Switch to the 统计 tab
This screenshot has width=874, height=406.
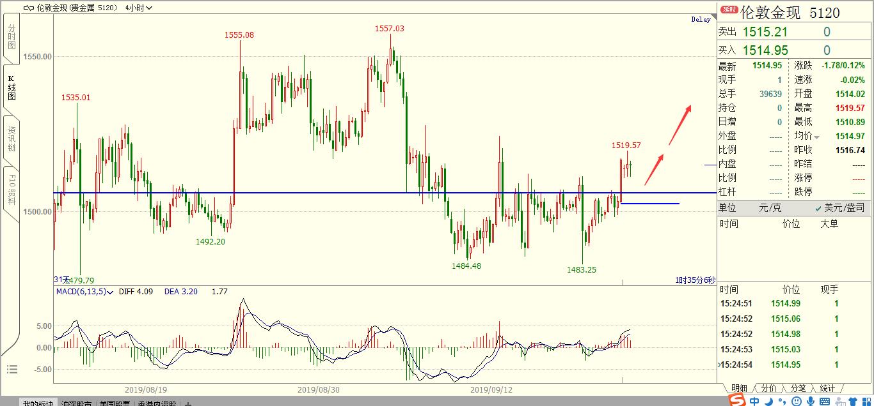click(827, 388)
